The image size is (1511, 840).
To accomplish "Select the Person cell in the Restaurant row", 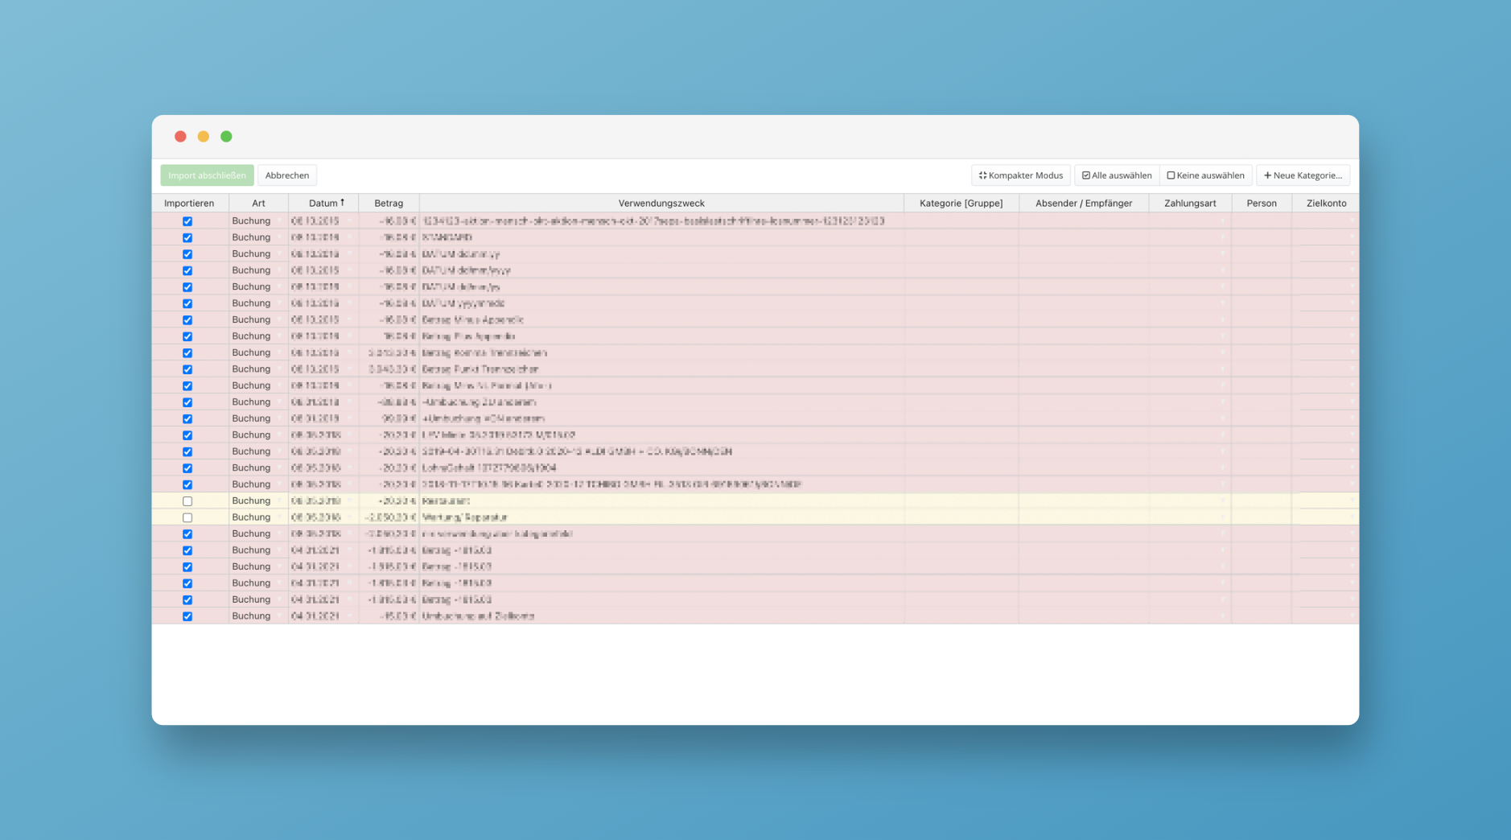I will pos(1261,501).
